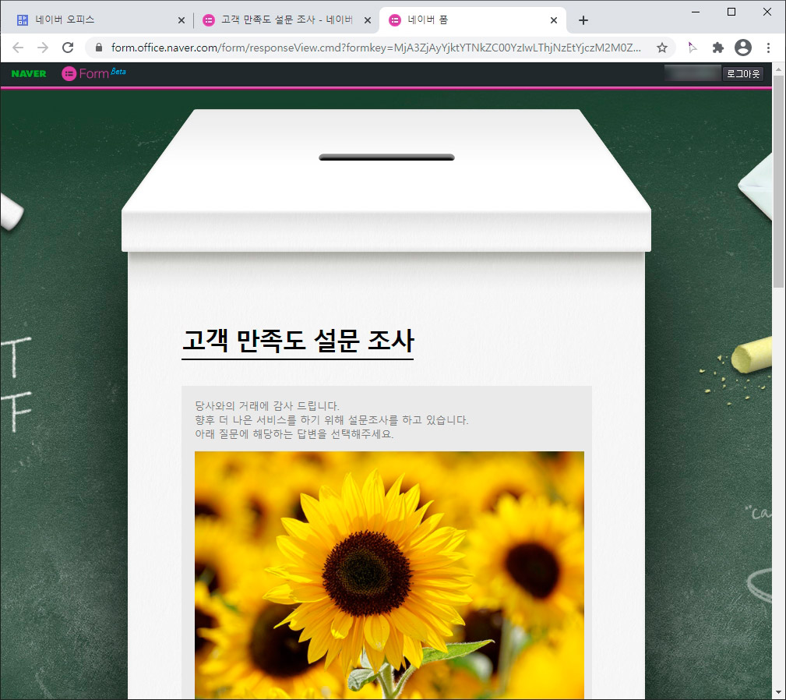Open a new tab with the plus button
Screen dimensions: 786x700
583,19
